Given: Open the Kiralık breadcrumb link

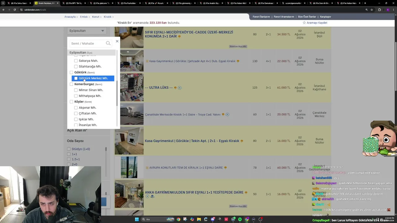Looking at the screenshot, I should [107, 17].
